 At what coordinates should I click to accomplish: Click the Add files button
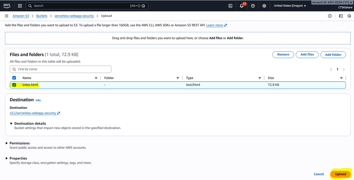tap(307, 55)
